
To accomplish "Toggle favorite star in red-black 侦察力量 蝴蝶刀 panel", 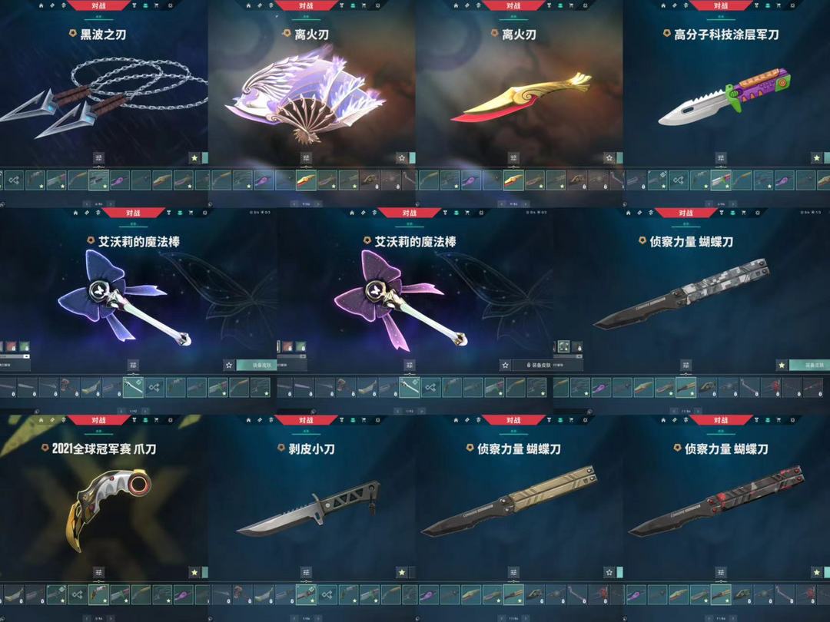I will tap(817, 572).
